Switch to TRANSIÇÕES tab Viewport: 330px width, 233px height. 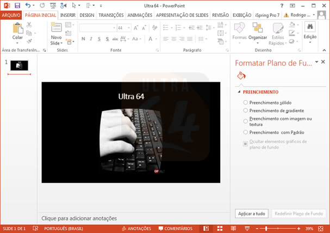coord(111,15)
